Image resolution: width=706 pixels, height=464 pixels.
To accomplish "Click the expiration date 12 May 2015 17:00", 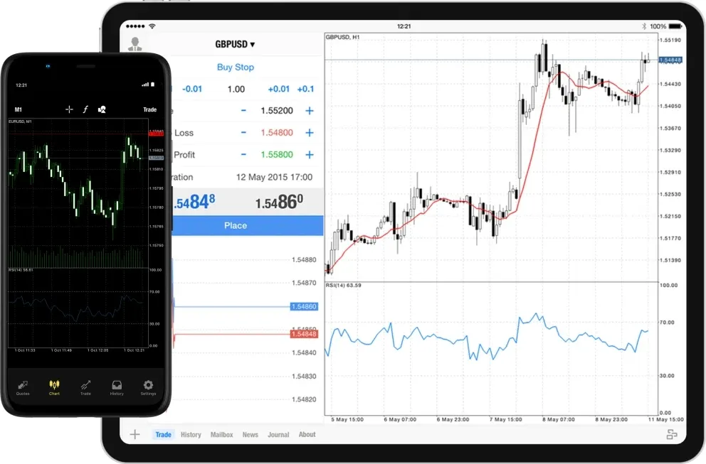I will [x=274, y=177].
